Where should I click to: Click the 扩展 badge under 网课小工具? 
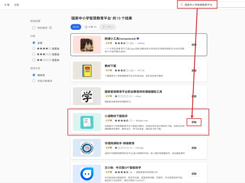point(109,43)
